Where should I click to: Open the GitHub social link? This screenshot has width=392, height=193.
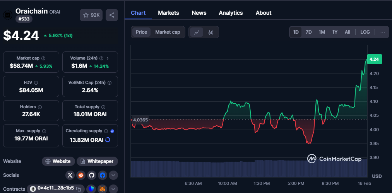[x=92, y=175]
